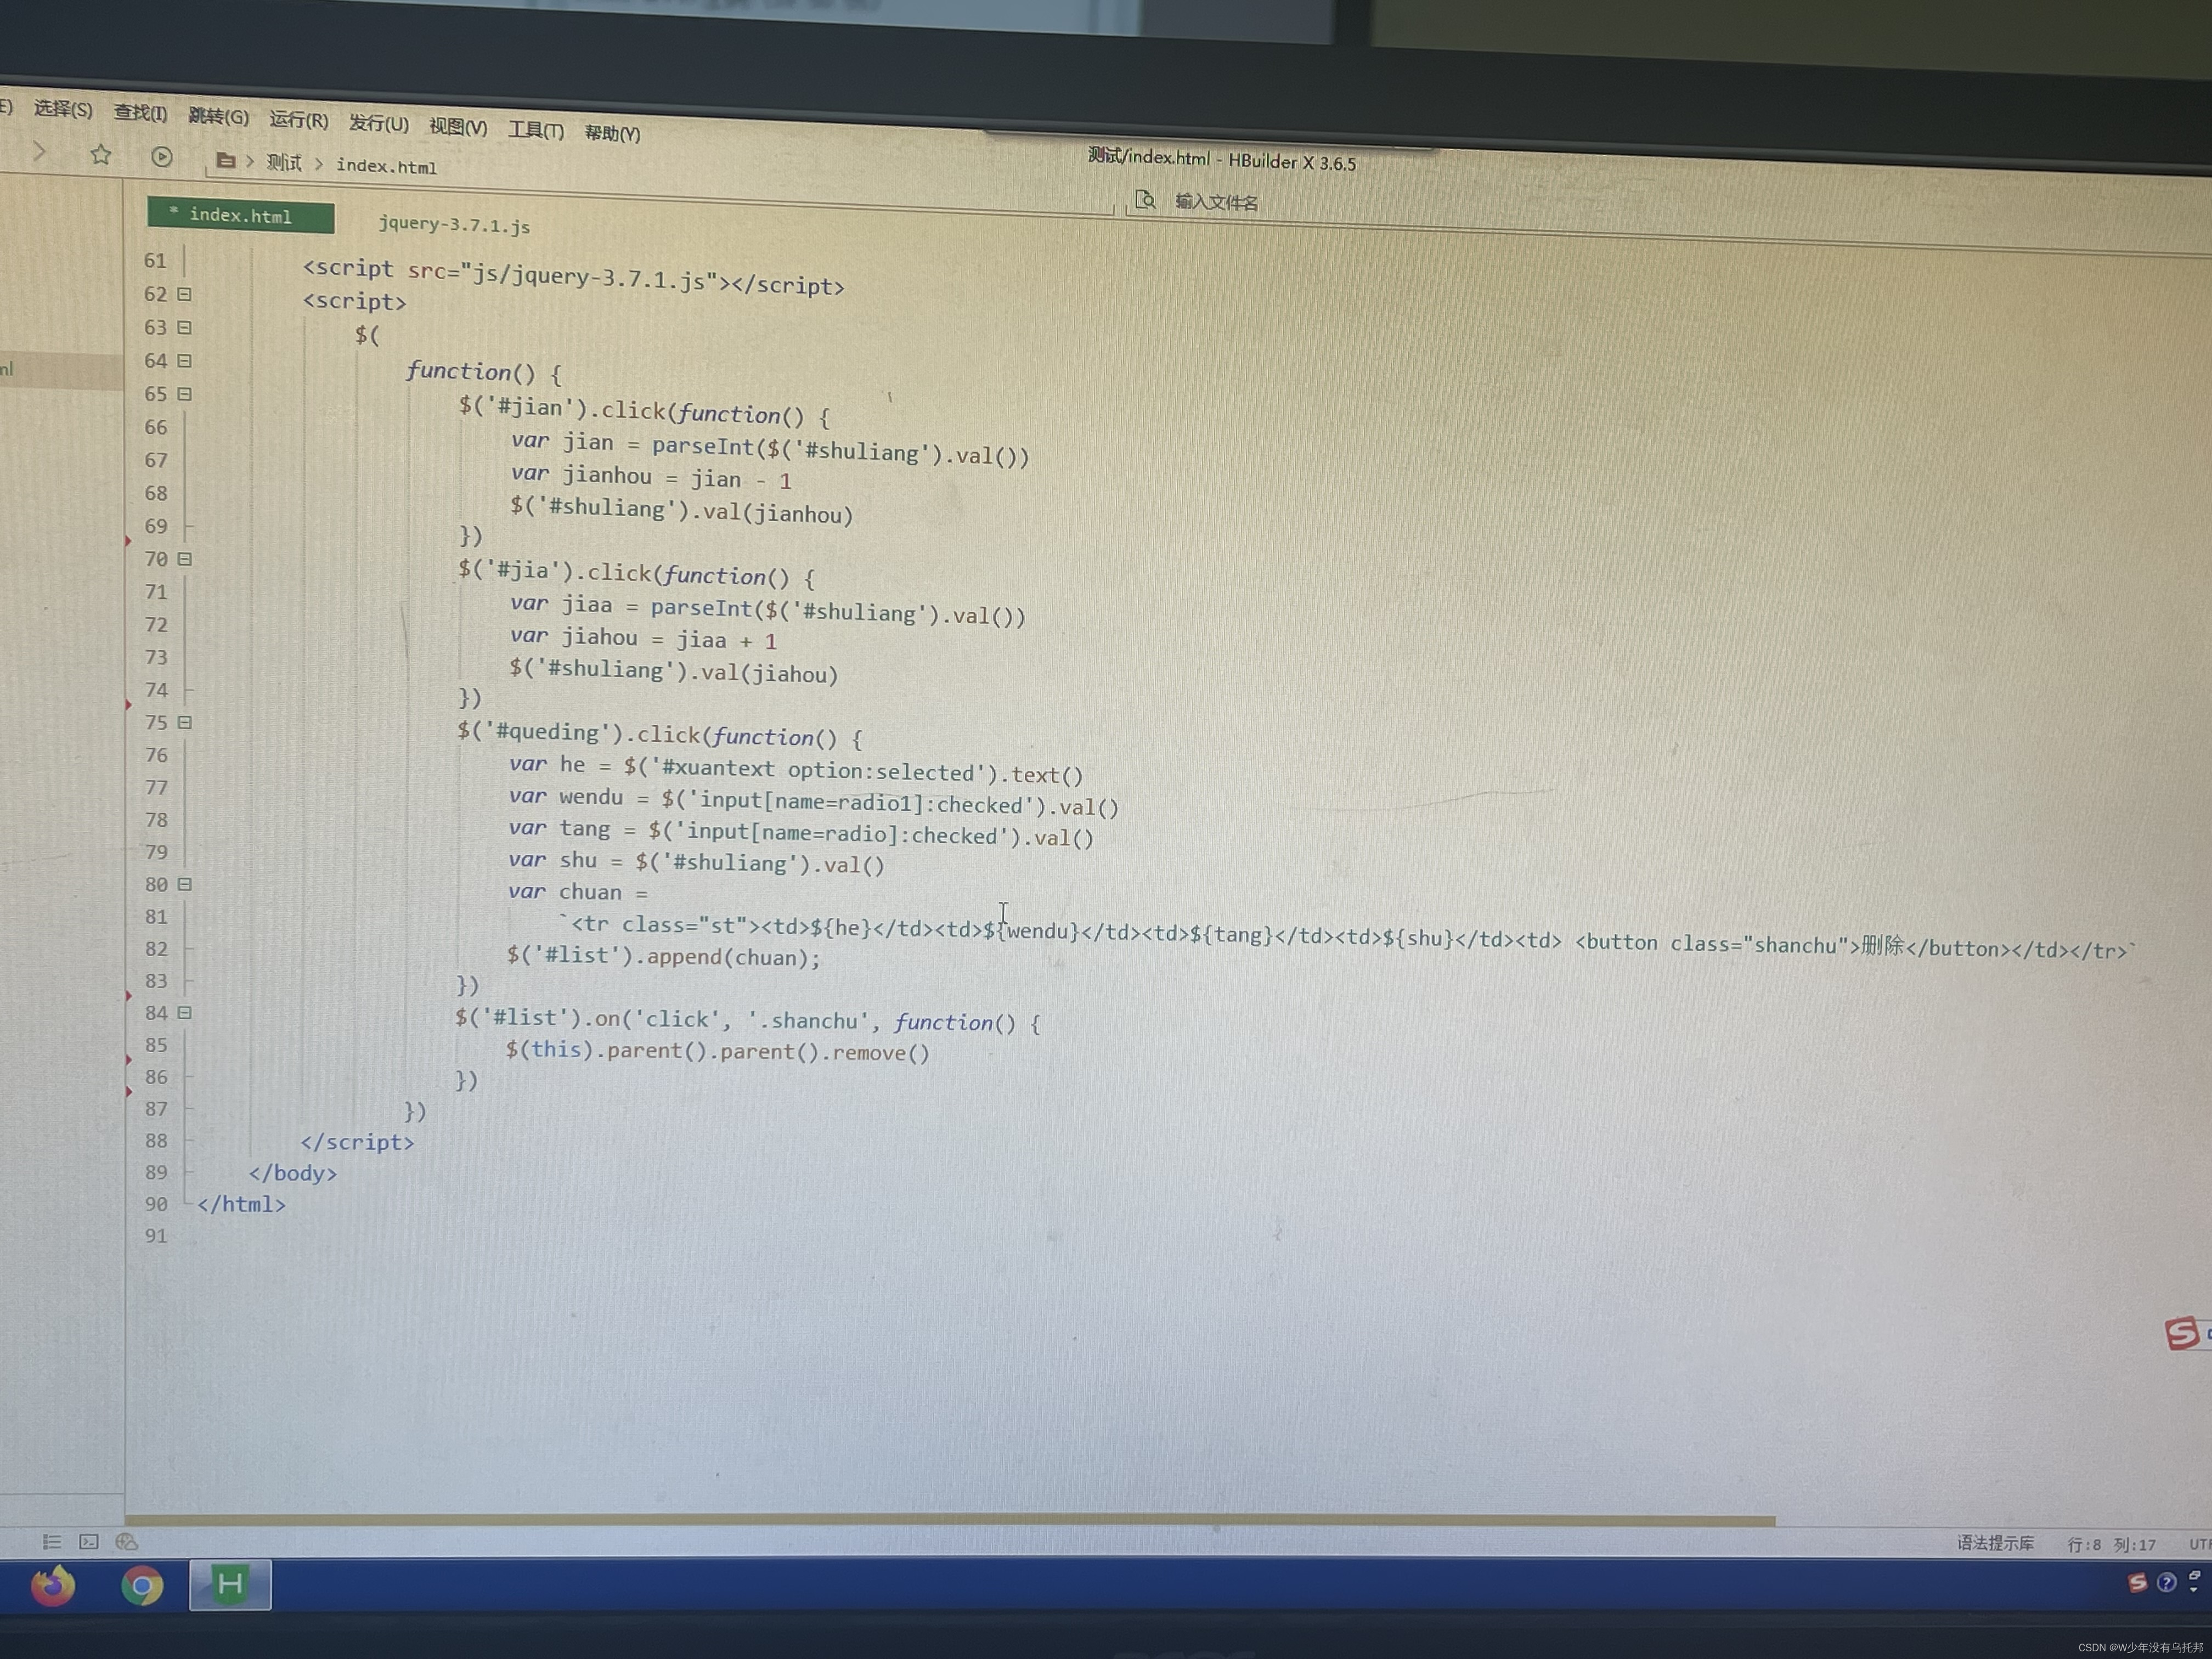Click the 输入文件名 search field
The height and width of the screenshot is (1659, 2212).
tap(1216, 202)
